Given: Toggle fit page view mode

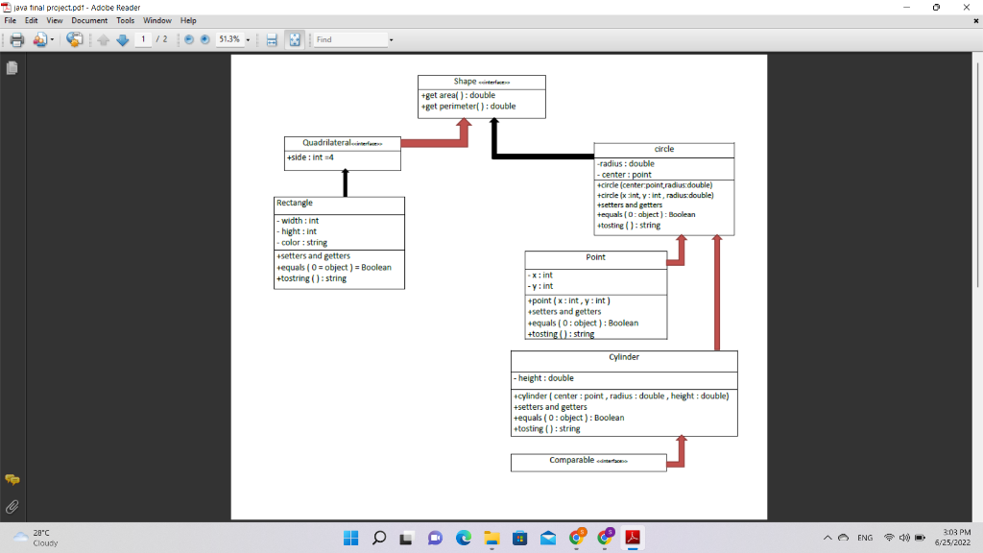Looking at the screenshot, I should (293, 39).
